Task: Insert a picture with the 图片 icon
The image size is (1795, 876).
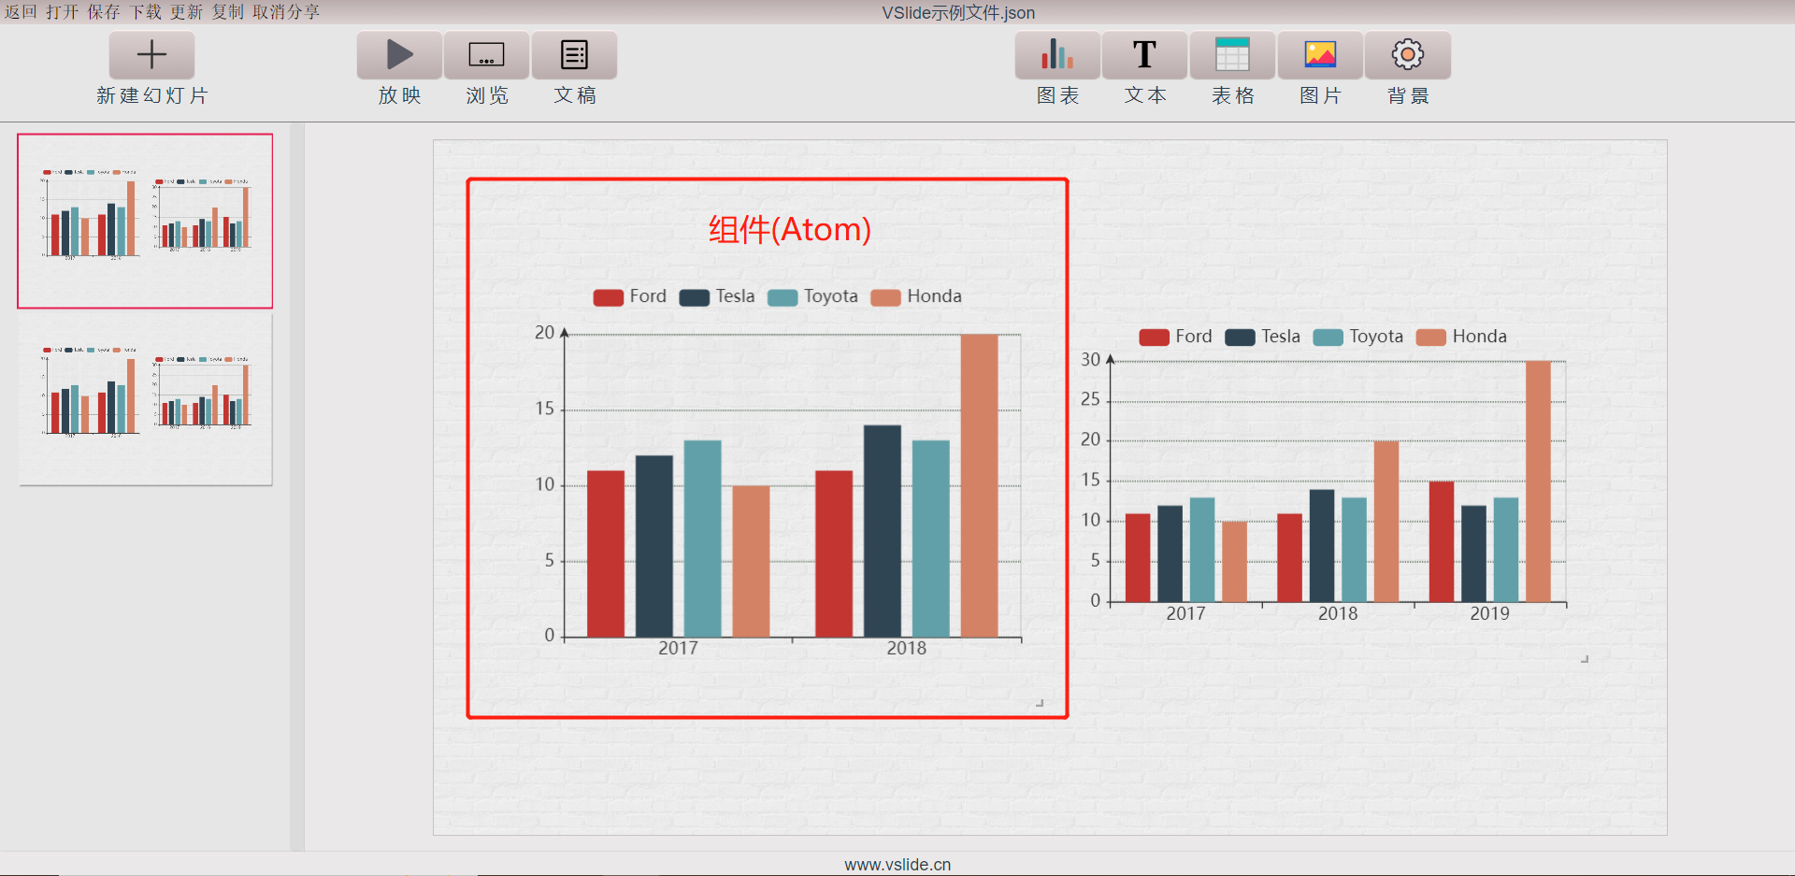Action: 1320,55
